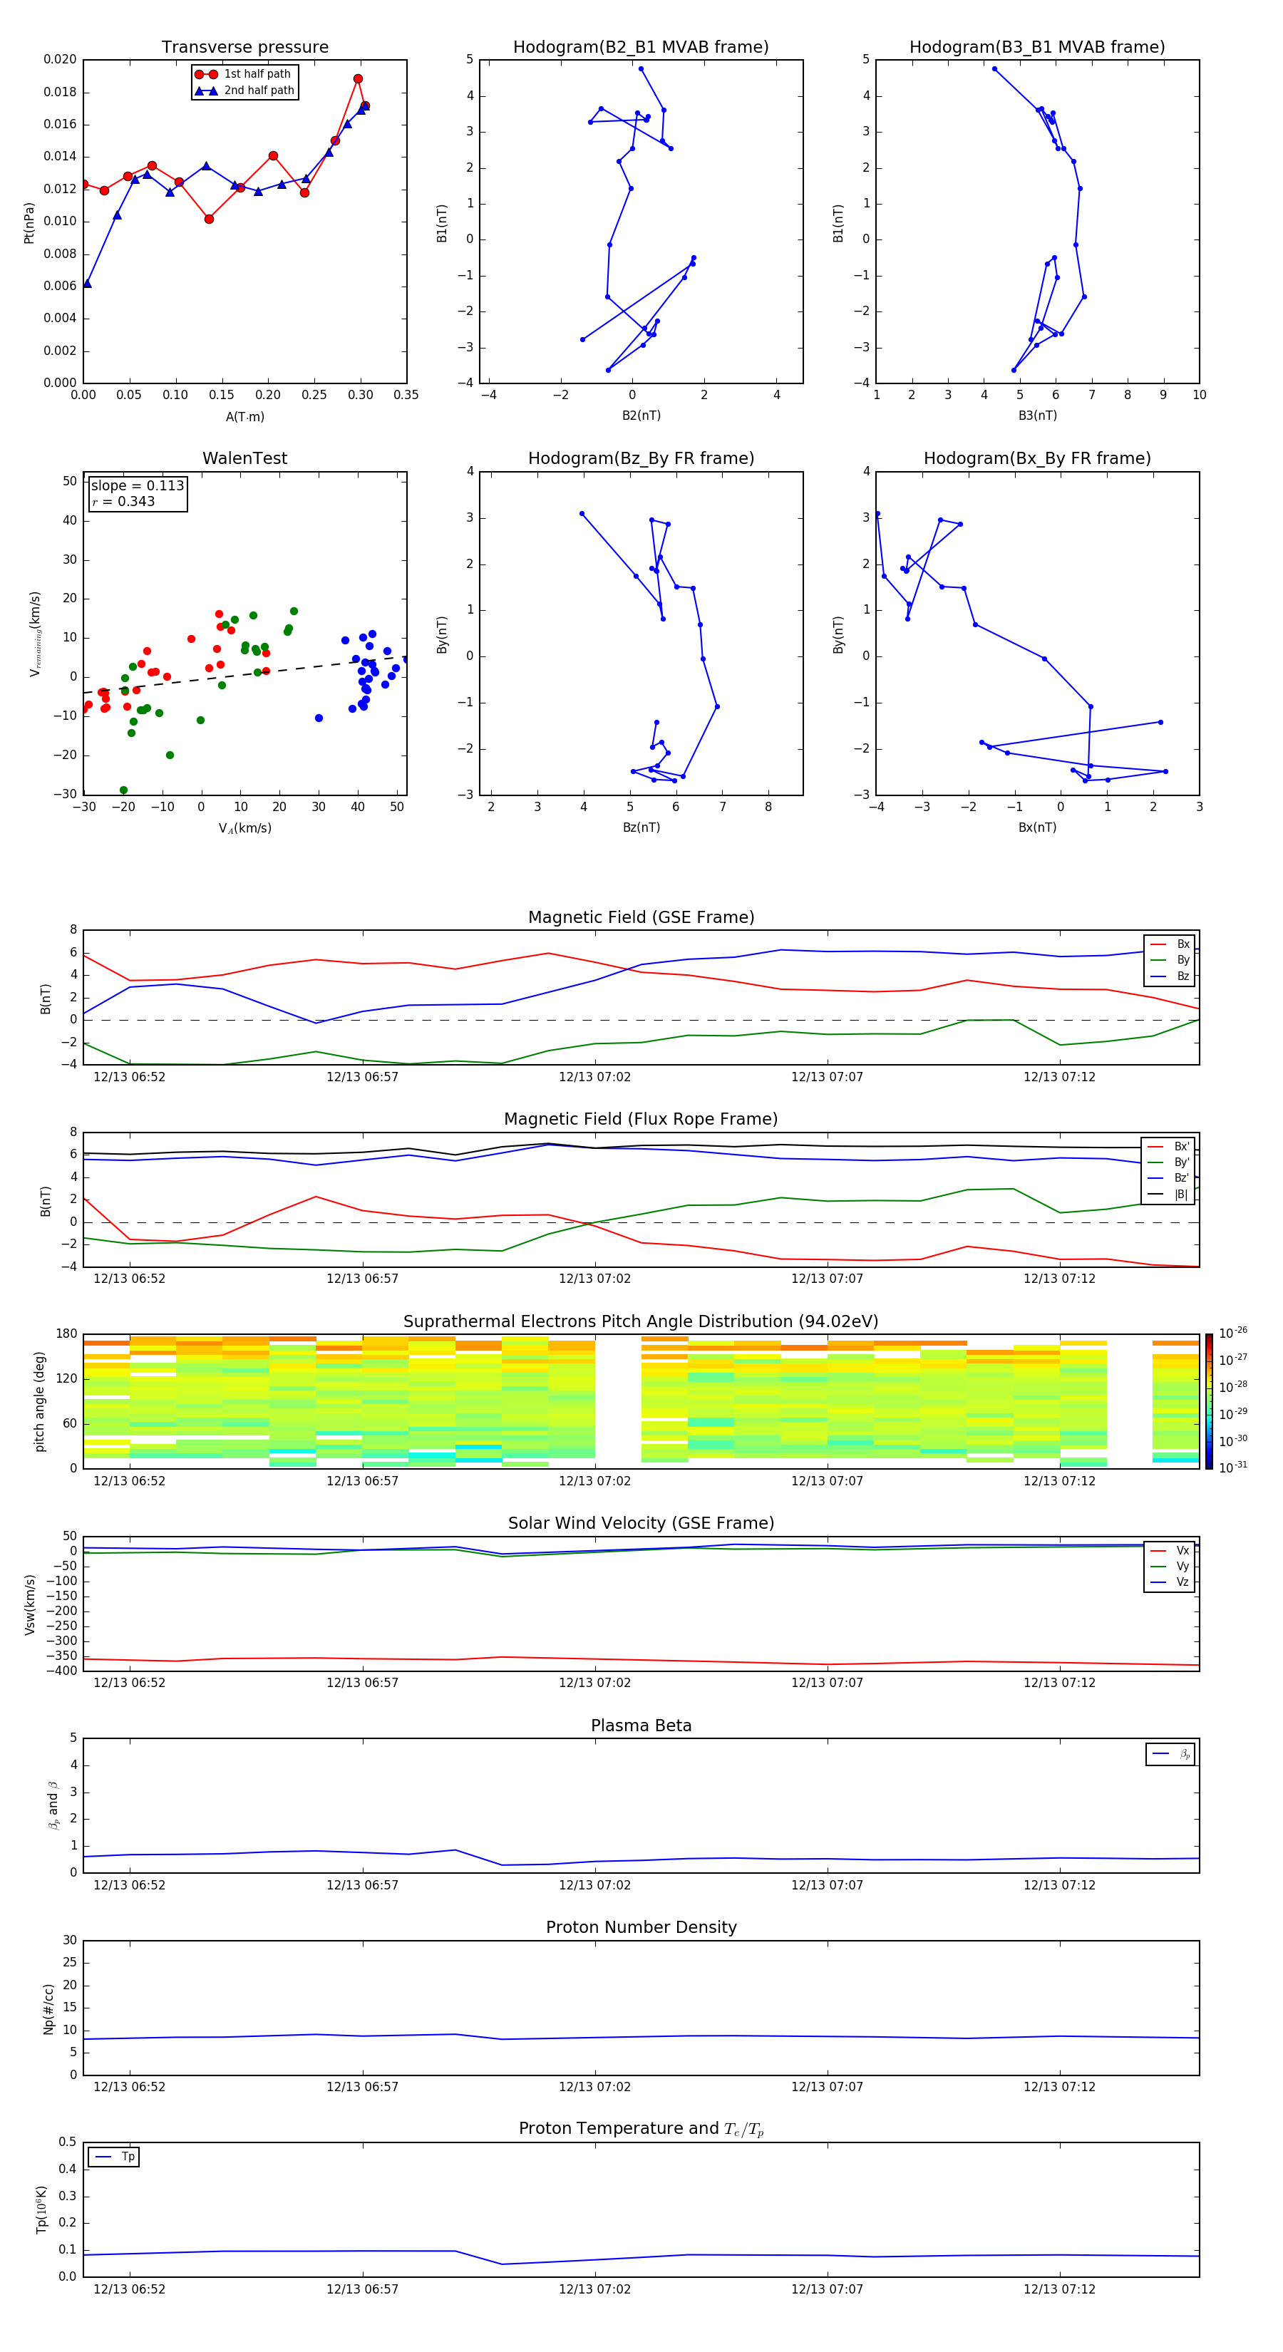
Task: Click the "Hodogram(B2_B1 MVAB frame)" title
Action: coord(641,48)
